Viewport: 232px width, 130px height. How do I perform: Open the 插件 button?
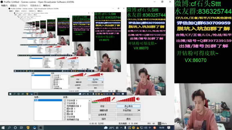click(104, 119)
